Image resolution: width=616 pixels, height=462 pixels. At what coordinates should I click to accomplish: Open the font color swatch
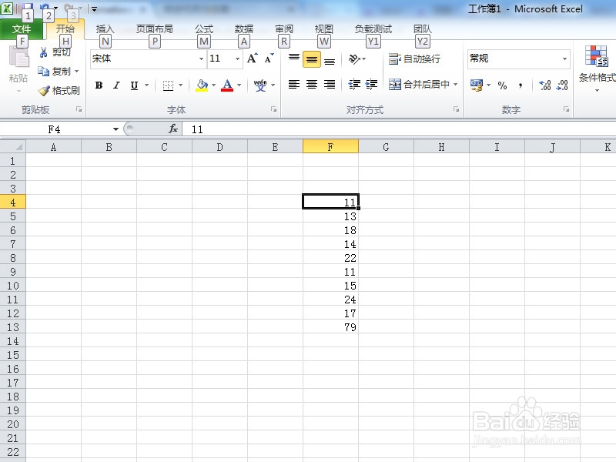[x=228, y=85]
